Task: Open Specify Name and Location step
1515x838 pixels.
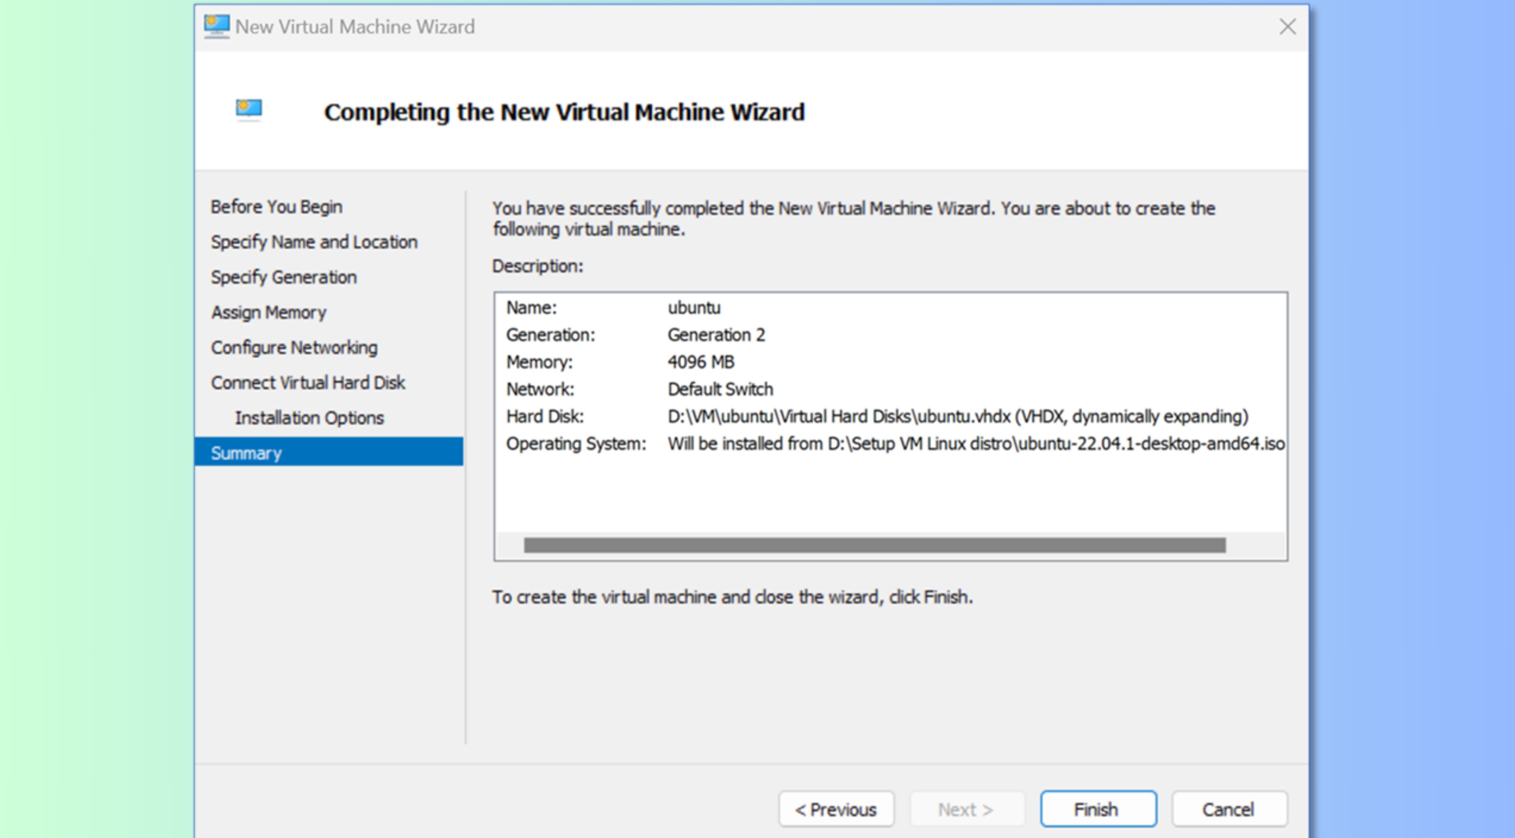Action: [x=314, y=242]
